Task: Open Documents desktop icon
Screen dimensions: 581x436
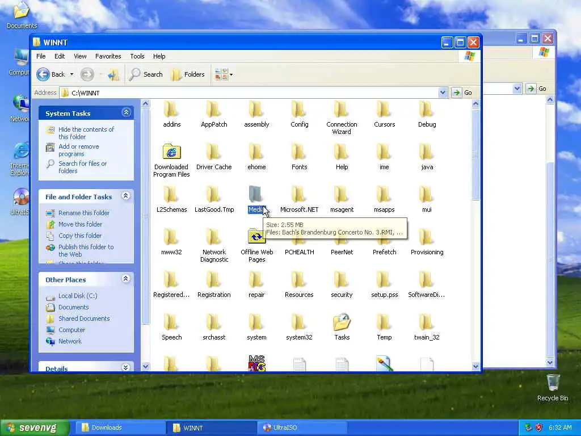Action: pos(22,15)
